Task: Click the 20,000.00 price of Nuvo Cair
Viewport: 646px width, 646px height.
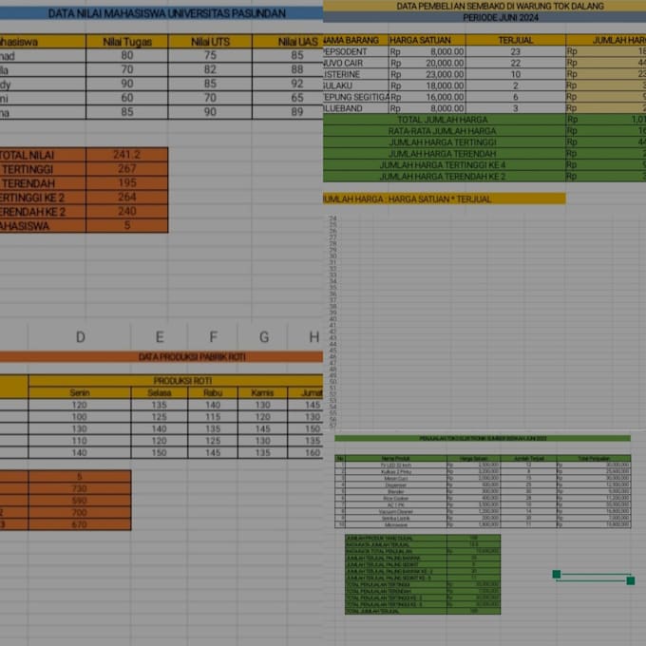Action: coord(427,63)
